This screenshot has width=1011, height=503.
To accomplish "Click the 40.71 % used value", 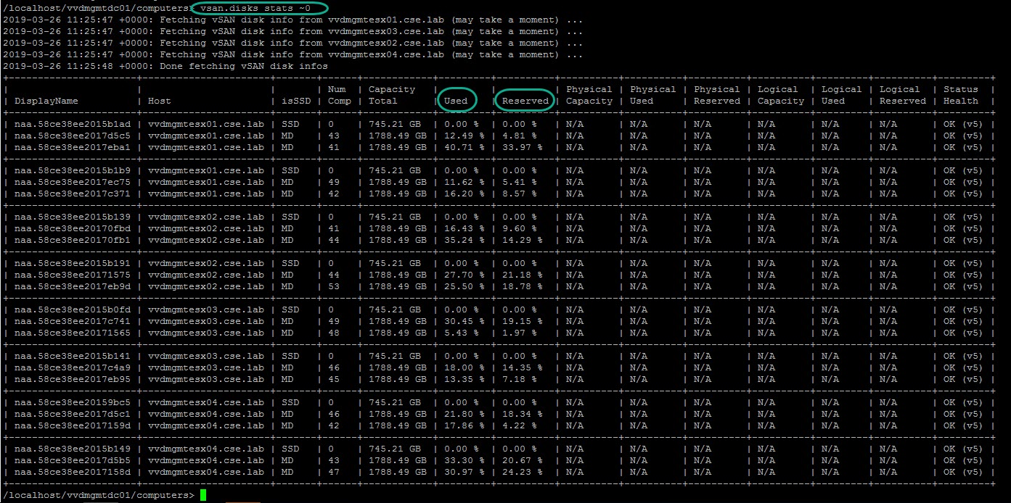I will tap(460, 147).
